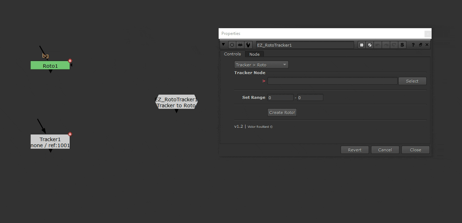
Task: Click the Set Range start value field
Action: click(x=280, y=97)
